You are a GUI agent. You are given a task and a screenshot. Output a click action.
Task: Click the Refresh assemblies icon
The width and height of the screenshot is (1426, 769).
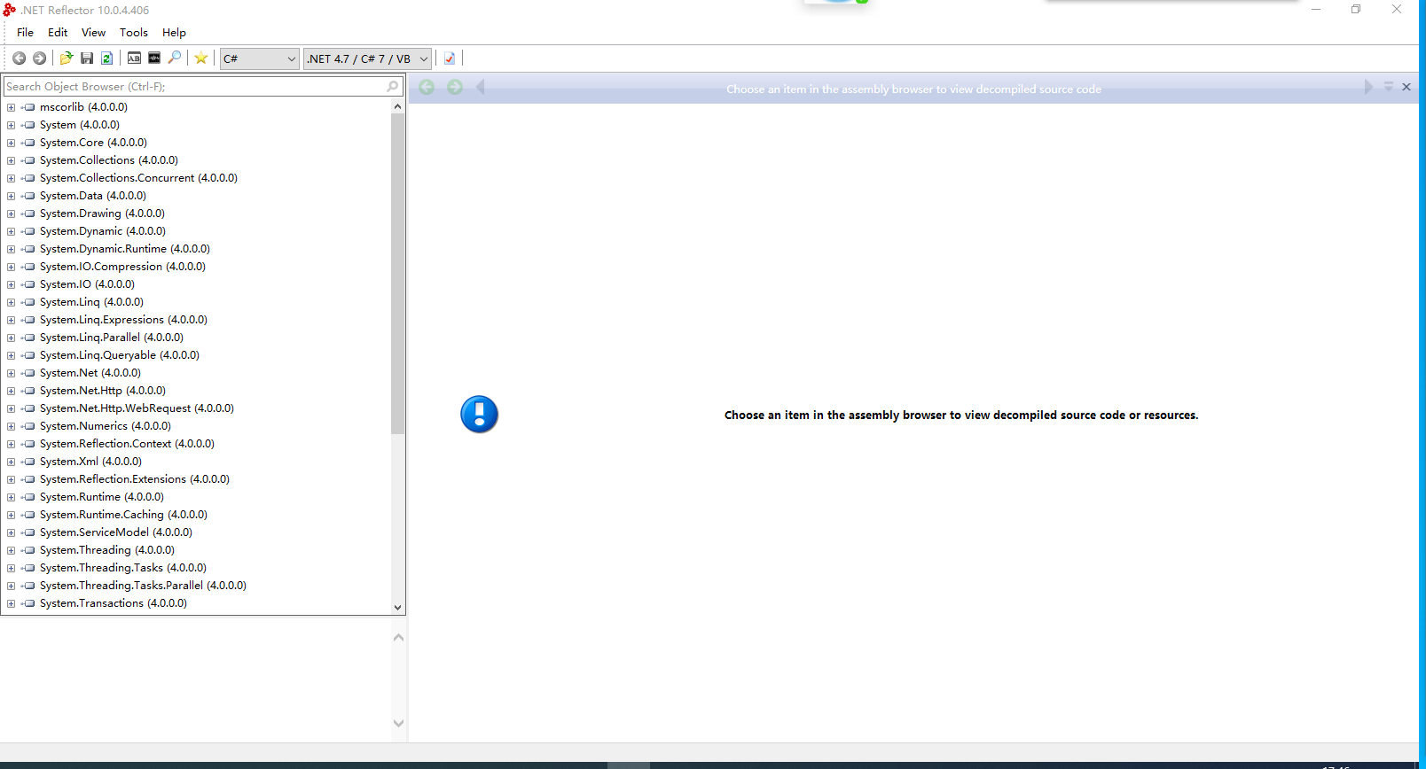106,58
